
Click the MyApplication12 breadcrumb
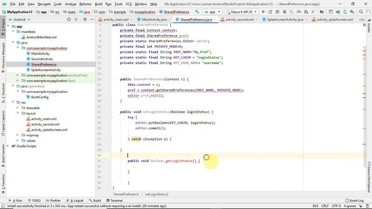[17, 12]
